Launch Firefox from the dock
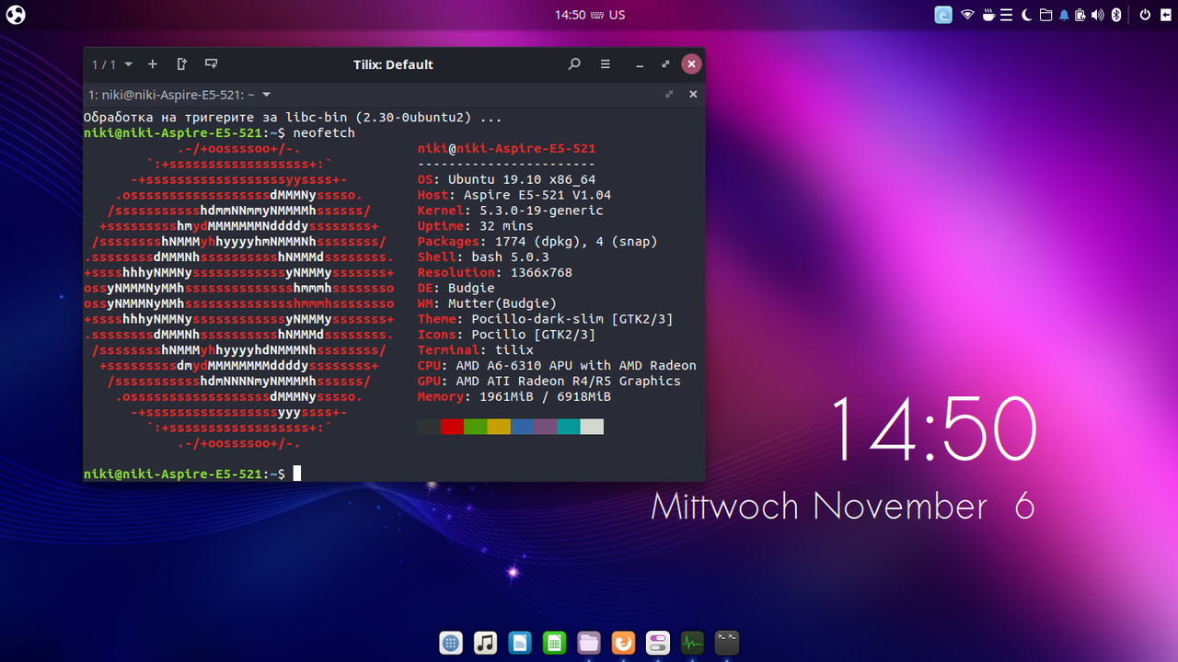Screen dimensions: 1178x662 click(623, 643)
